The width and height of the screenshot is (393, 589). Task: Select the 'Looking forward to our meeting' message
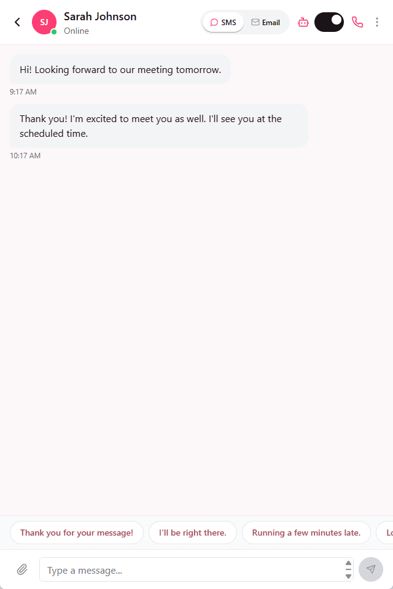[x=120, y=69]
